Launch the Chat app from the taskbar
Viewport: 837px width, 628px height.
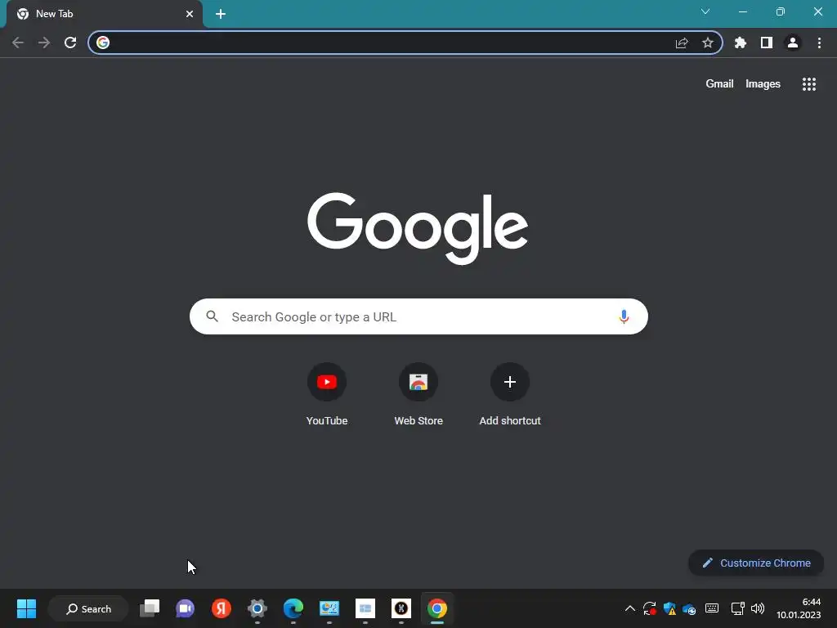click(186, 608)
